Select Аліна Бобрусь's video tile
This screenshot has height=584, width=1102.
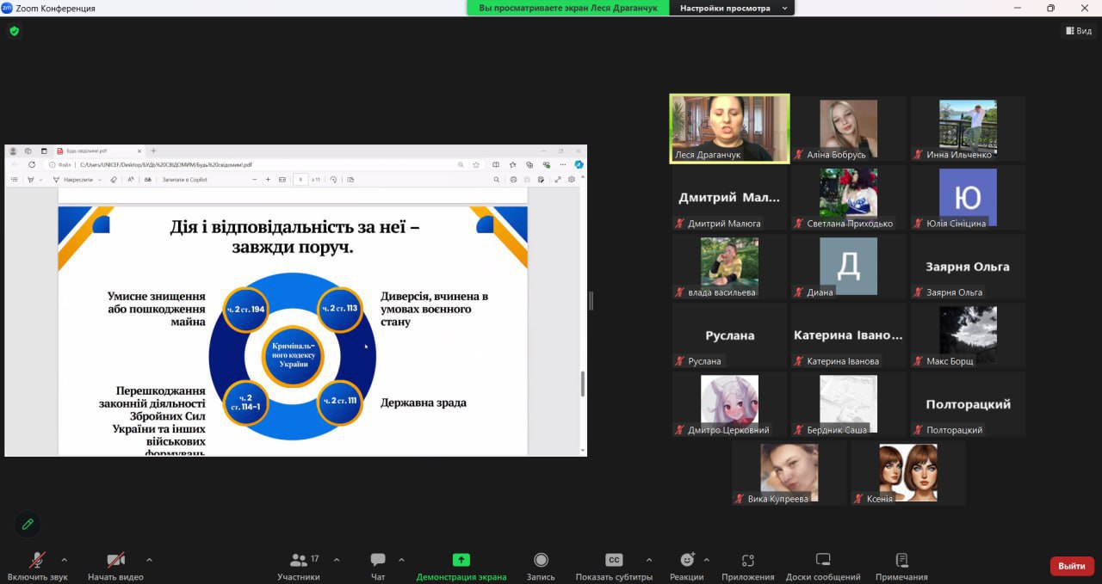coord(849,128)
